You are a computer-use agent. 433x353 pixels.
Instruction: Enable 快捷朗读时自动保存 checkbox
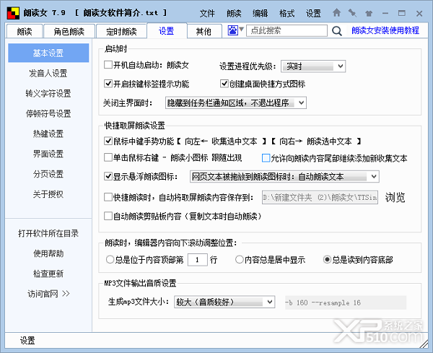108,197
